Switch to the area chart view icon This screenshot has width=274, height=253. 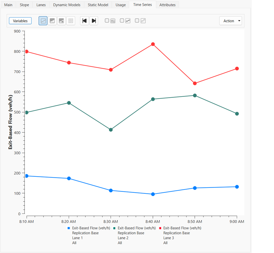coord(52,21)
